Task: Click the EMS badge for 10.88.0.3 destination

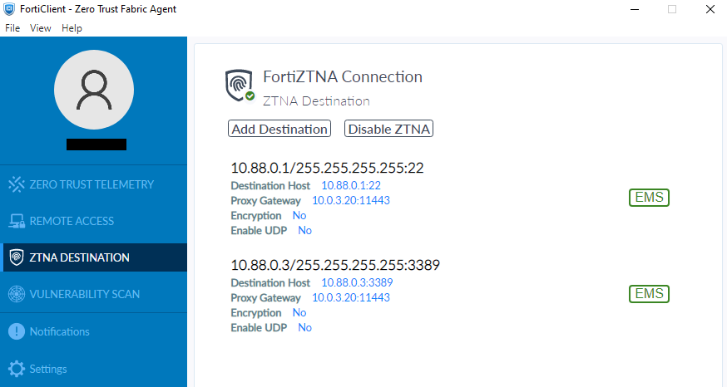Action: 649,293
